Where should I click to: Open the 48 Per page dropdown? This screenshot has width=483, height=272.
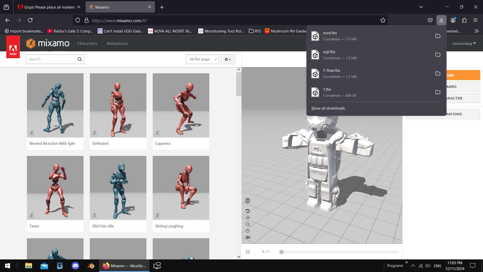203,59
